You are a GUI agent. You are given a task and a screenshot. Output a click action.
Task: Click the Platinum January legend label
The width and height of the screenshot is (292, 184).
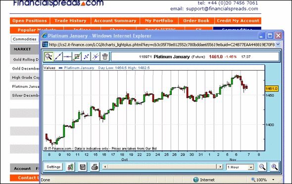tap(79, 68)
